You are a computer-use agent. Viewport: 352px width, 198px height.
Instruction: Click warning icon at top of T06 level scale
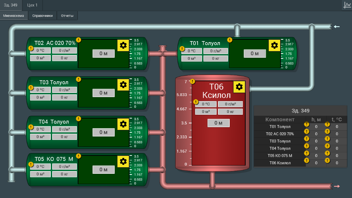click(x=192, y=81)
